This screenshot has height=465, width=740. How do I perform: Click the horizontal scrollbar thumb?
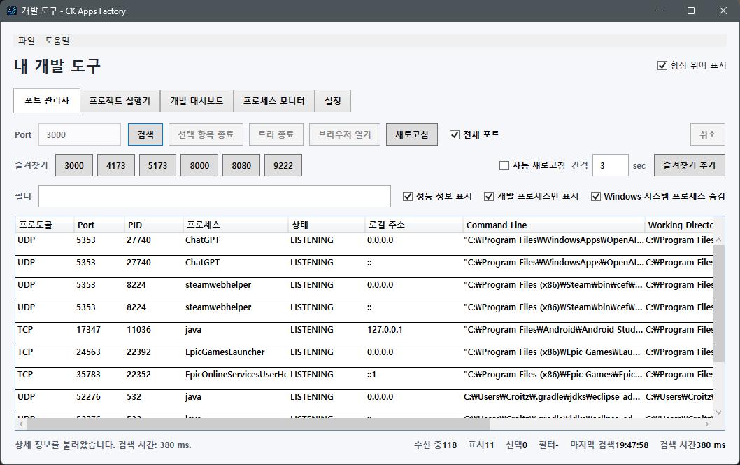(259, 424)
